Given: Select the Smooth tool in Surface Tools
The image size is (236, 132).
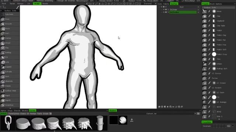Looking at the screenshot, I should pos(10,24).
